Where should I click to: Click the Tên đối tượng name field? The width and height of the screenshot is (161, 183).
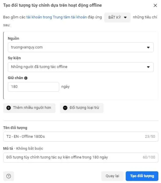click(x=72, y=137)
